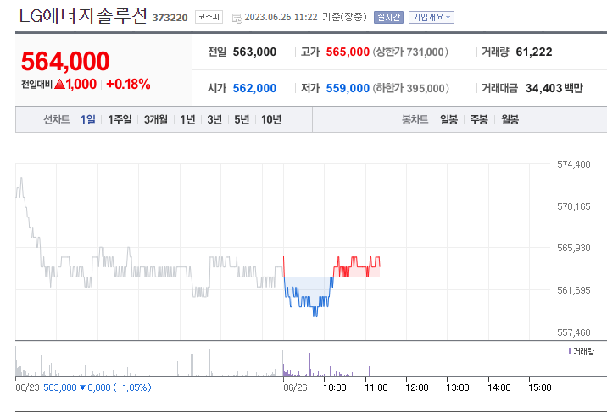Screen dimensions: 607x412
Task: Click the 저가 value 559,000
Action: click(x=348, y=89)
